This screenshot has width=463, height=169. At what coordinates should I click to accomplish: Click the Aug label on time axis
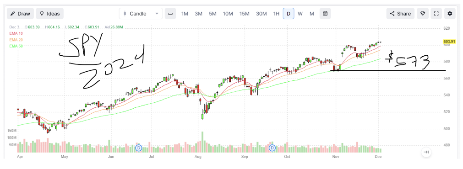[198, 157]
